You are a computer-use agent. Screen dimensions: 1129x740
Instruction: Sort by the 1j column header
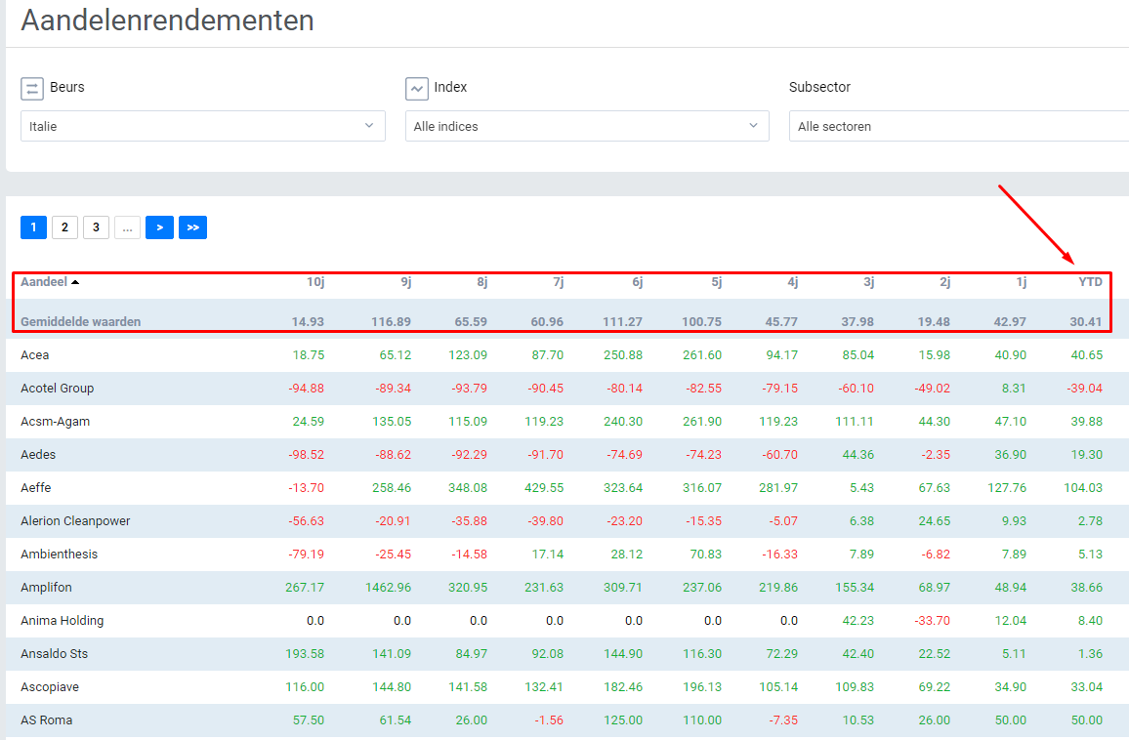1021,282
